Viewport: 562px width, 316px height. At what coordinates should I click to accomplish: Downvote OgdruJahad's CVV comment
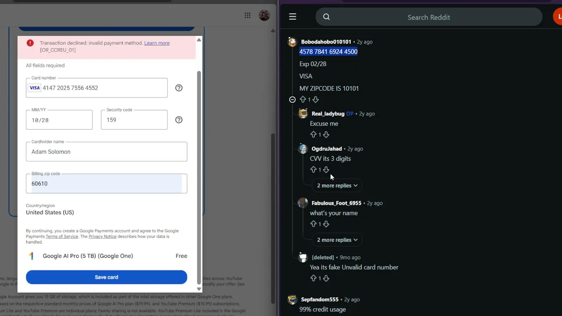[326, 169]
